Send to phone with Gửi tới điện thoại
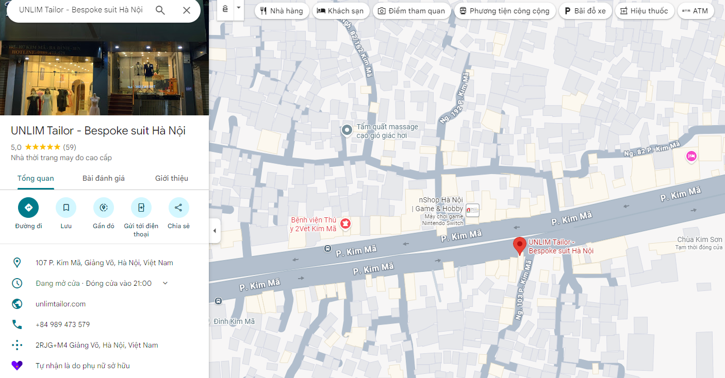Screen dimensions: 725x378 pos(141,208)
